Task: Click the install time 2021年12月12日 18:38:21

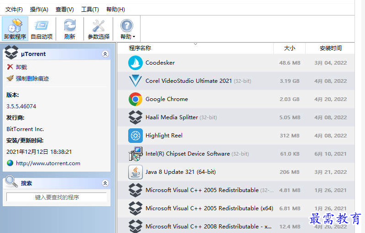Action: (x=39, y=152)
